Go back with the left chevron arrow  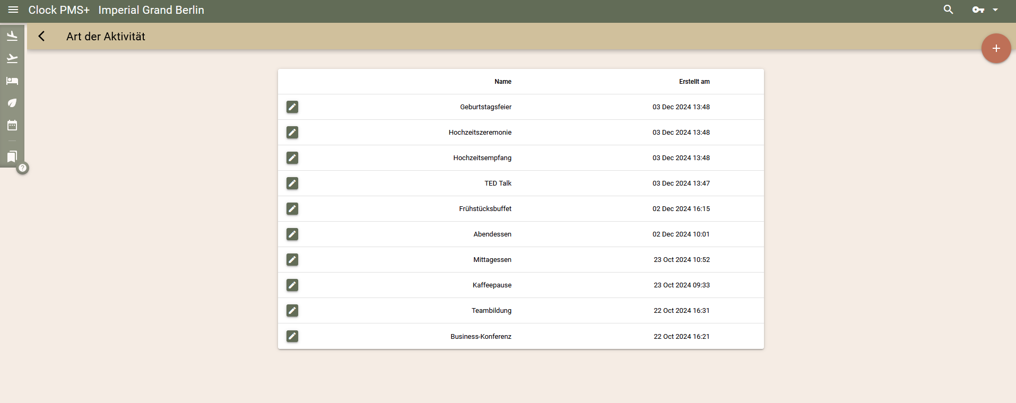coord(41,36)
